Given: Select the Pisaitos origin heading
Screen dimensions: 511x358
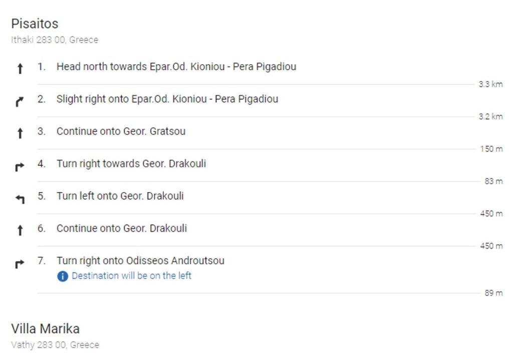Looking at the screenshot, I should (x=35, y=24).
